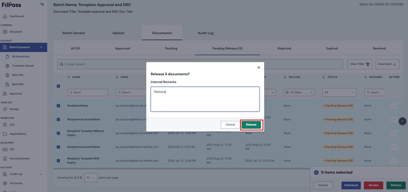The height and width of the screenshot is (192, 408).
Task: Click the Clear Filter button
Action: point(360,64)
